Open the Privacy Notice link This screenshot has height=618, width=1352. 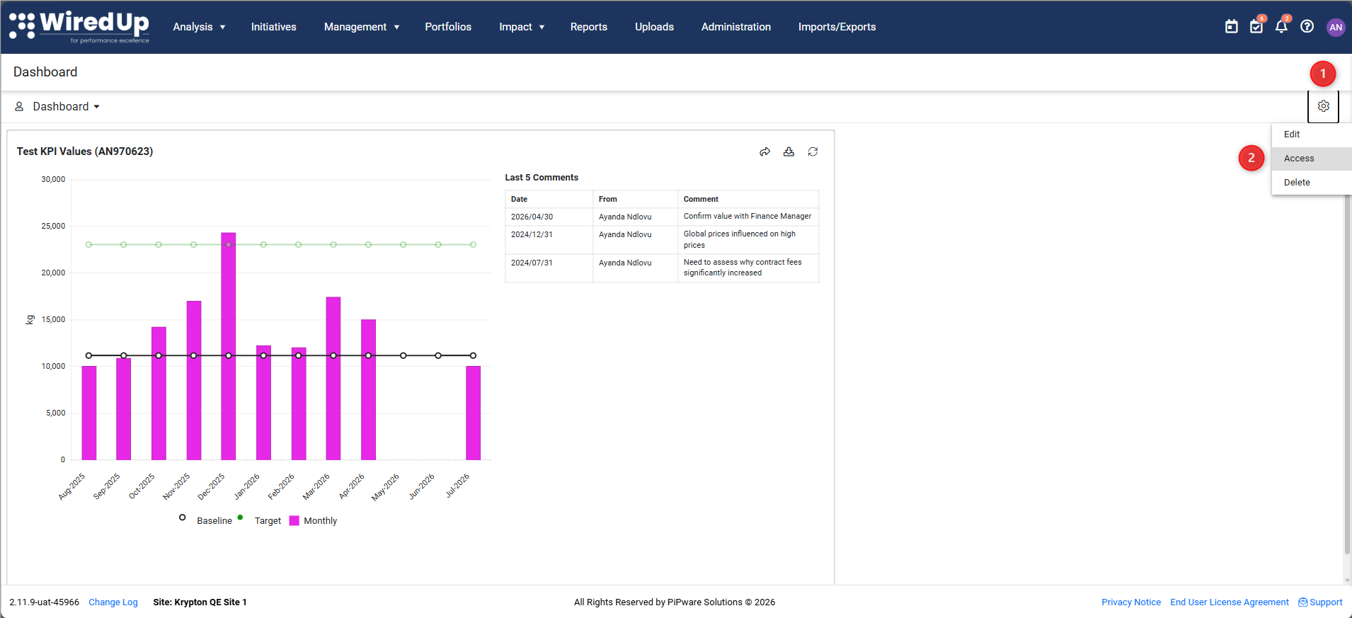1131,602
